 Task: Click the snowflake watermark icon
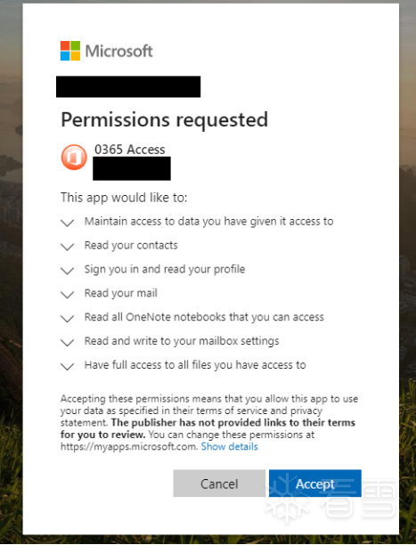coord(288,498)
